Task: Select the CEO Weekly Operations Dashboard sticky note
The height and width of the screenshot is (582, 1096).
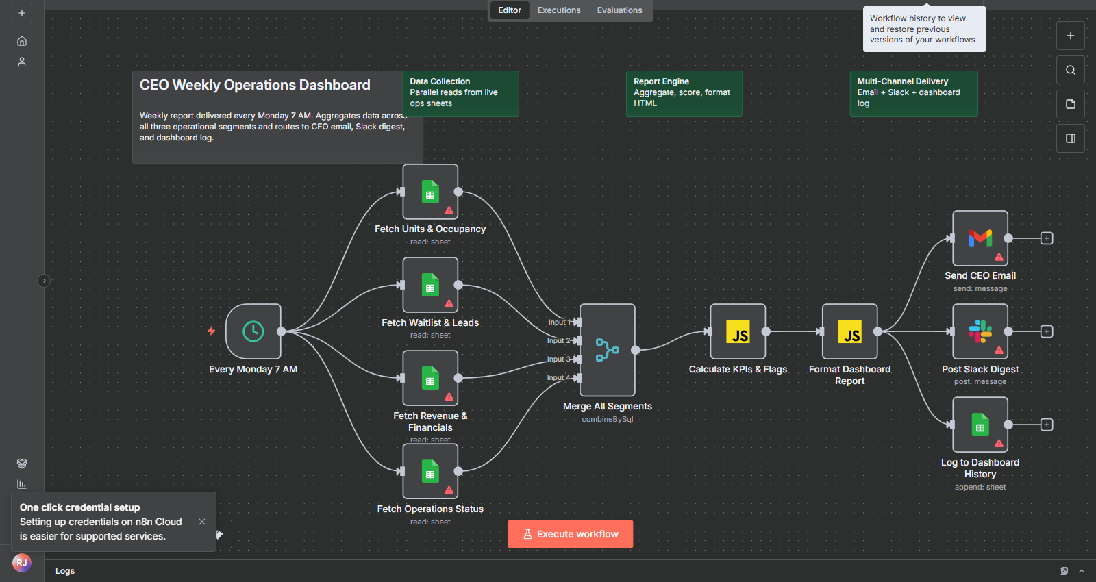Action: 277,117
